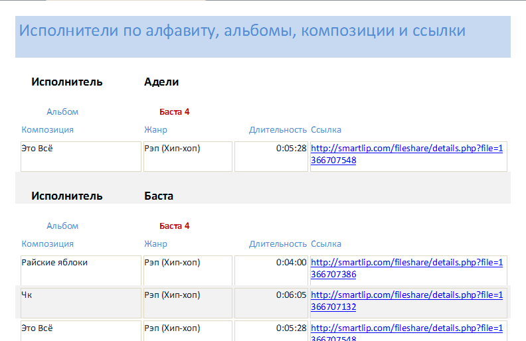Select the Чк composition cell
The width and height of the screenshot is (526, 341).
click(81, 303)
